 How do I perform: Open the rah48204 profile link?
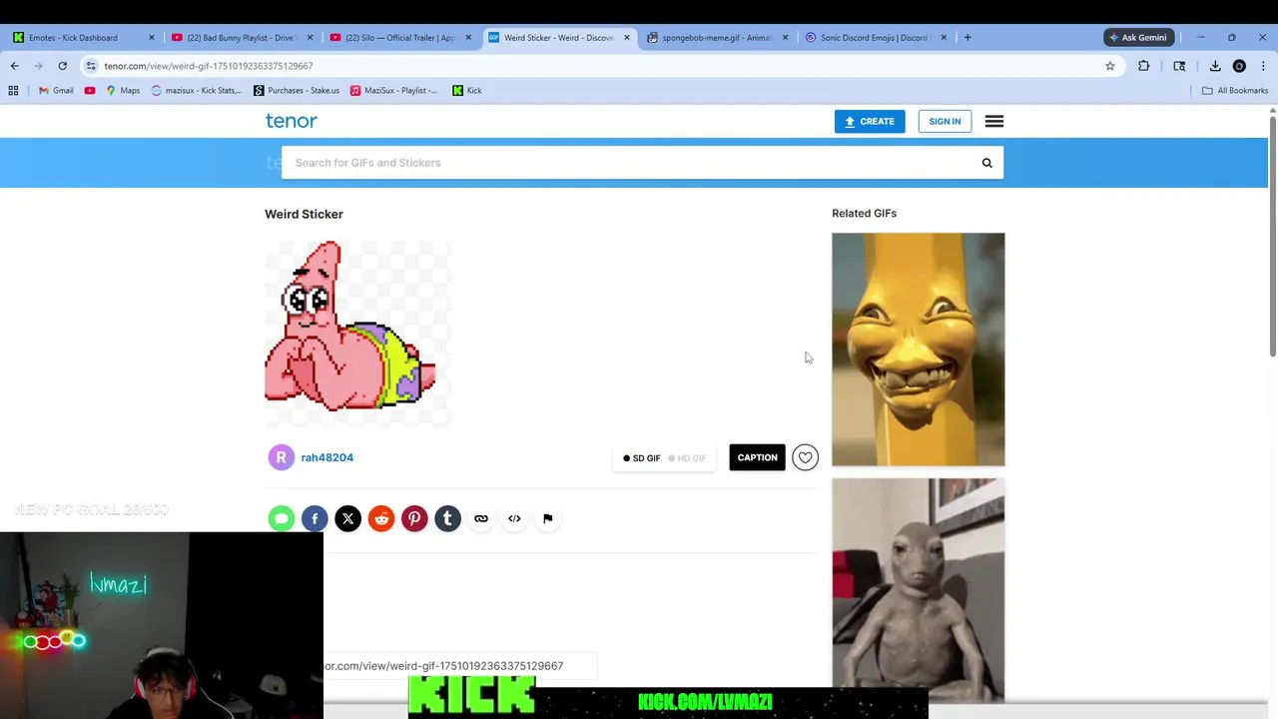(327, 457)
